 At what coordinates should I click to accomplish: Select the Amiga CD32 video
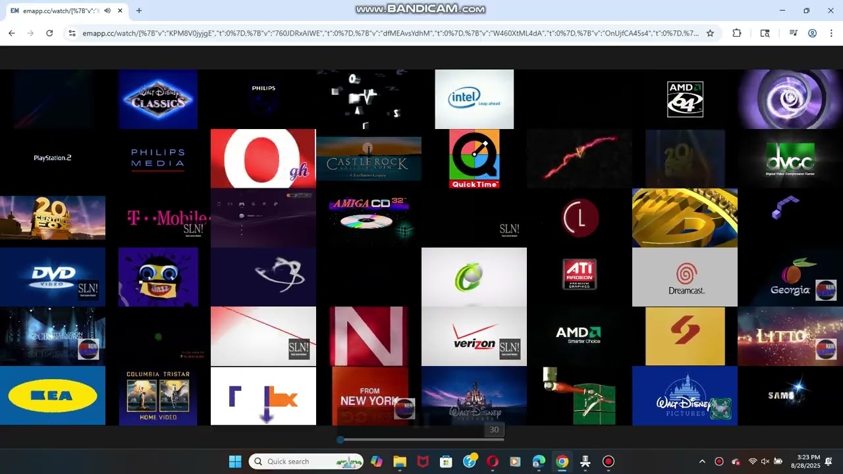(369, 218)
